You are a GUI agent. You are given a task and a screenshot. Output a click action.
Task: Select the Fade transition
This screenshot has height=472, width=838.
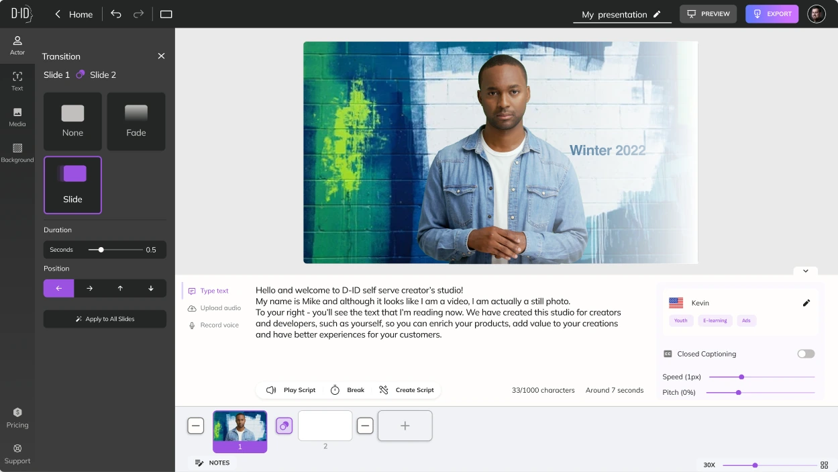136,122
